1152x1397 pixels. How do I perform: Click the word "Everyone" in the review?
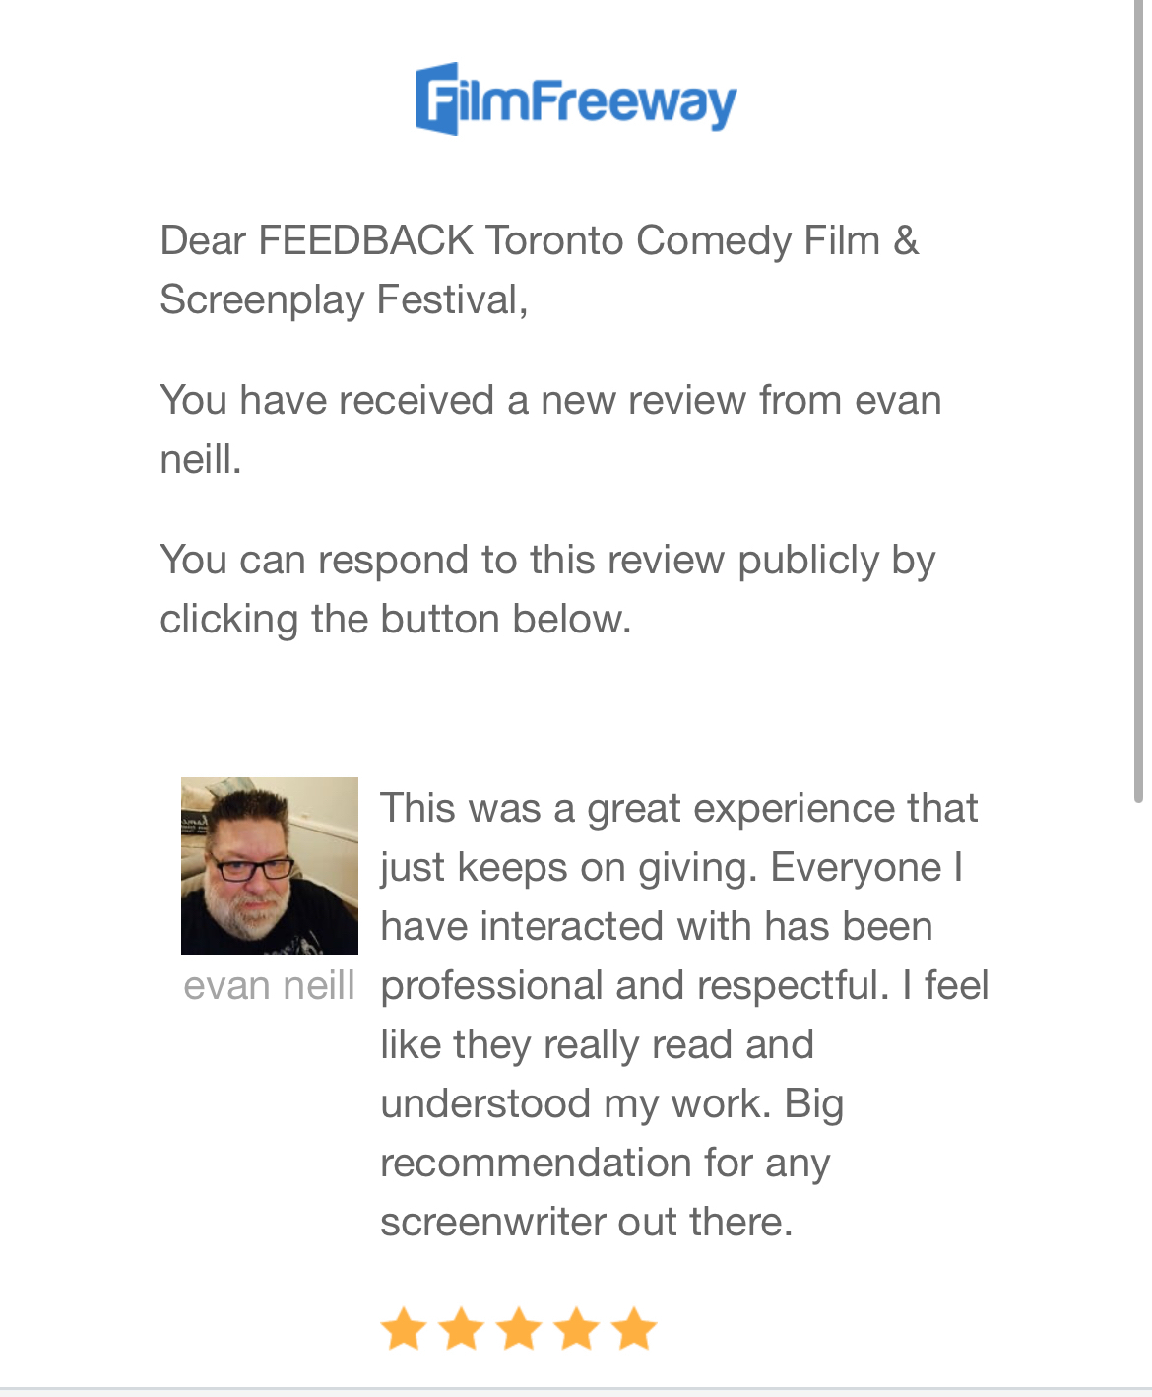pyautogui.click(x=856, y=867)
